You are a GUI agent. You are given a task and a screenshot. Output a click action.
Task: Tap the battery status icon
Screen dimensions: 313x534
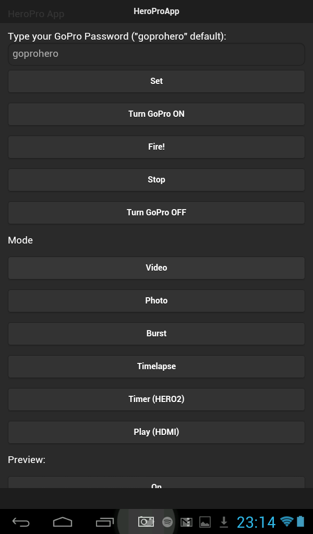tap(300, 521)
